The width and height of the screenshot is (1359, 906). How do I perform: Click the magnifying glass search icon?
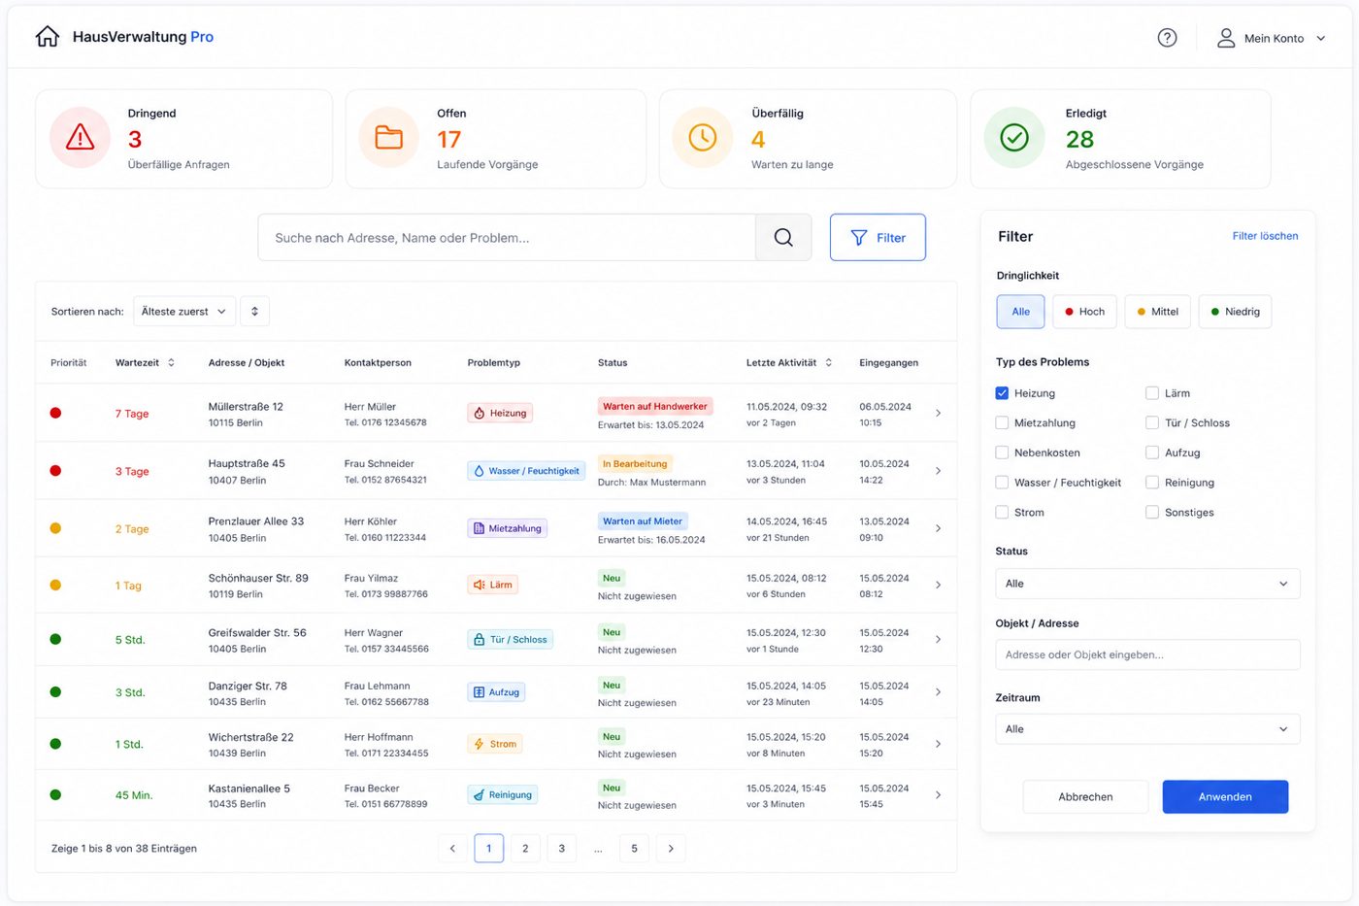[783, 238]
